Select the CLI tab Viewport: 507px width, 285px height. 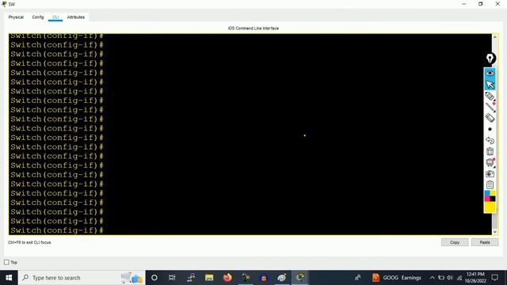(x=55, y=17)
